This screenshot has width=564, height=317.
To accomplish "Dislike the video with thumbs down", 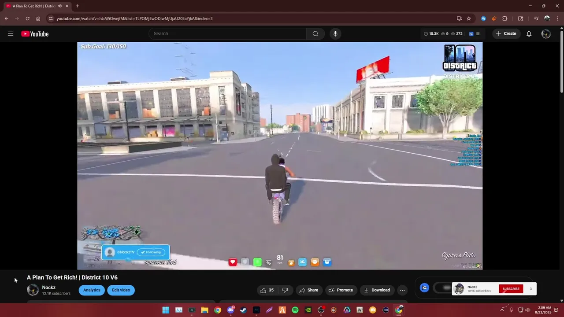I will pos(285,290).
